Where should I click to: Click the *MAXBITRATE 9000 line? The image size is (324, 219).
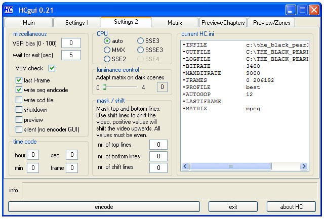coord(221,73)
